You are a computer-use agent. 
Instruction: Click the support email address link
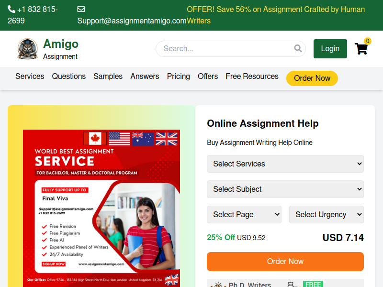coord(132,21)
